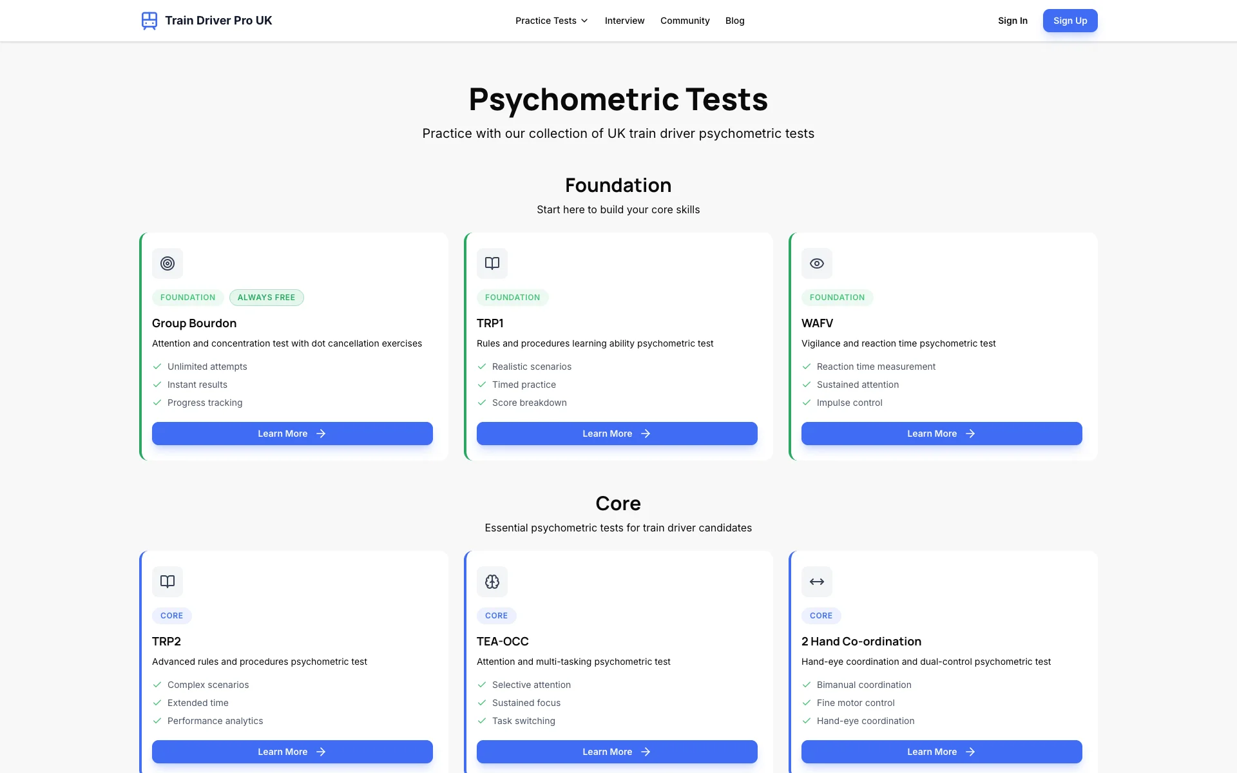Click Learn More on the TRP1 card

[617, 434]
